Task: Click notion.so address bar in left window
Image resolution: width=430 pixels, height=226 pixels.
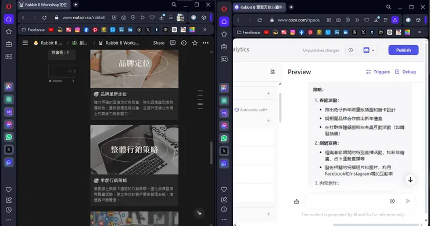Action: [84, 17]
